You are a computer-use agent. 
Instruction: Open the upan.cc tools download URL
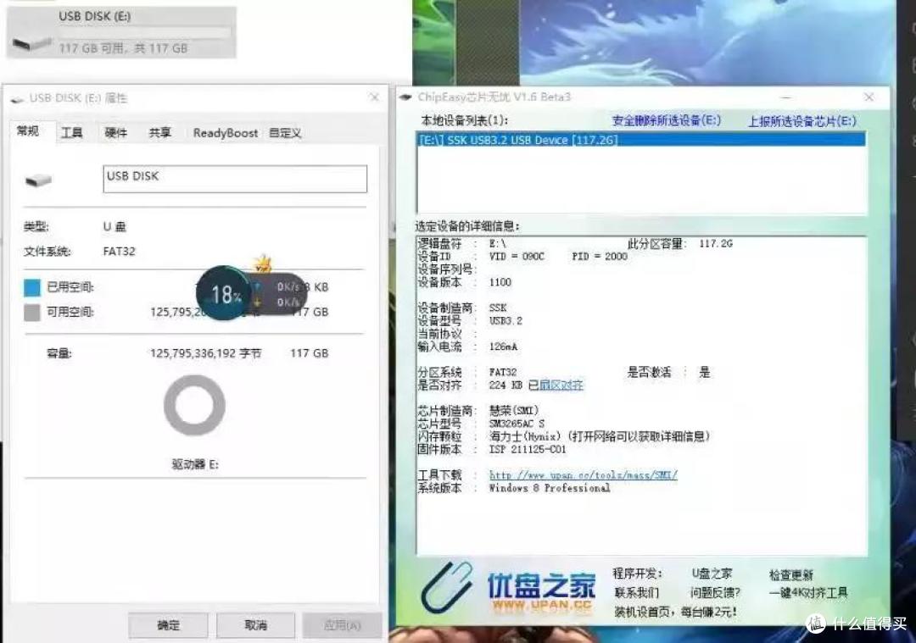coord(583,475)
